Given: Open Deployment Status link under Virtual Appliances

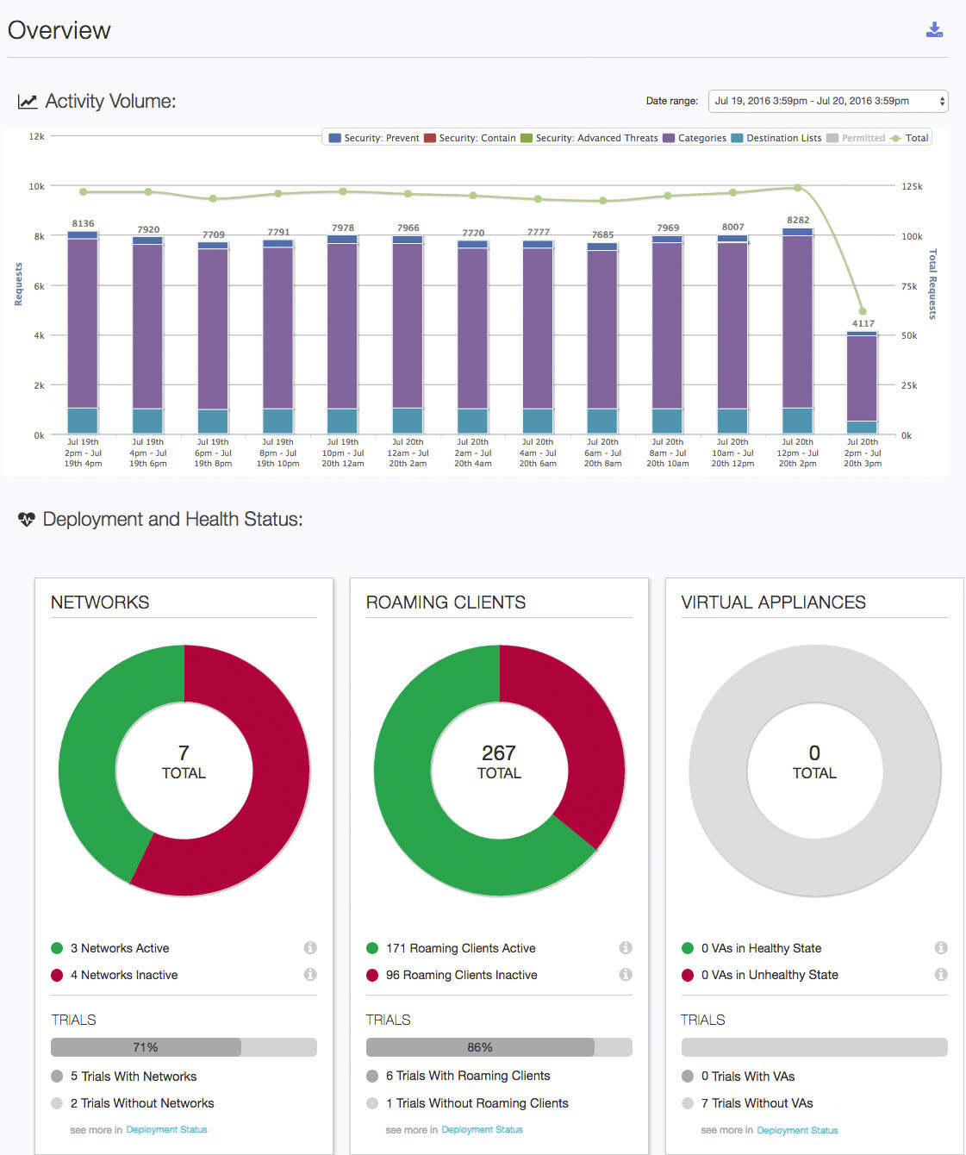Looking at the screenshot, I should 797,1130.
